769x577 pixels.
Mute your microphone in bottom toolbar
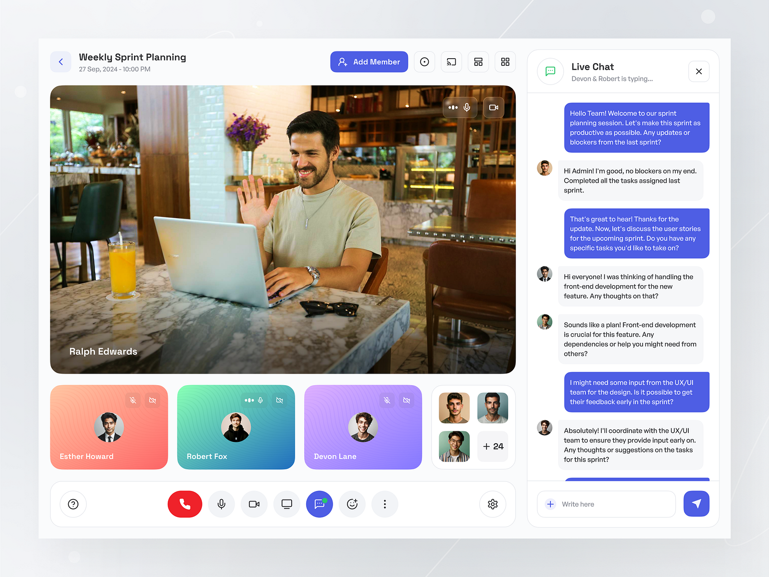tap(221, 504)
